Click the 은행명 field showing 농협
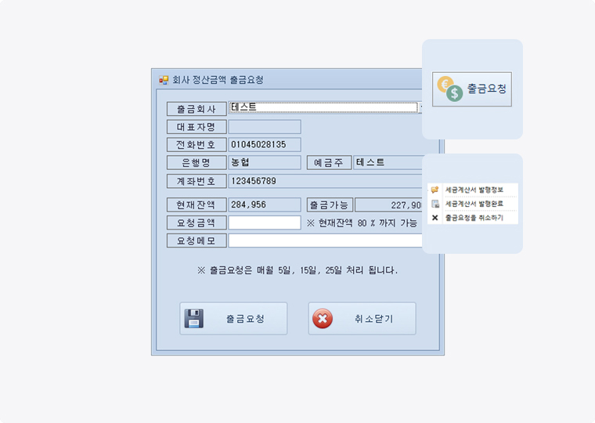 point(264,163)
